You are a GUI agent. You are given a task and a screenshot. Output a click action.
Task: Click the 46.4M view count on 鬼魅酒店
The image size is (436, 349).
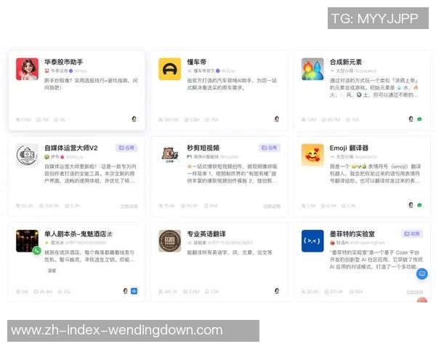pyautogui.click(x=43, y=292)
